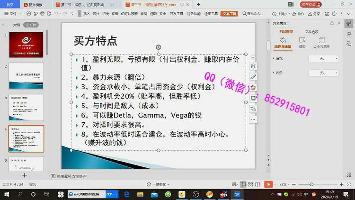
Task: Open WPS app from Windows taskbar
Action: click(237, 194)
